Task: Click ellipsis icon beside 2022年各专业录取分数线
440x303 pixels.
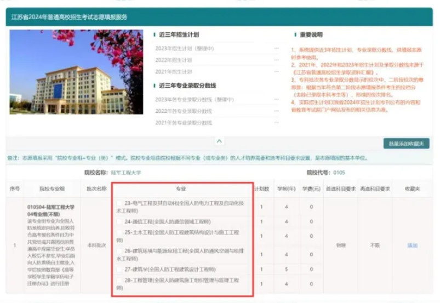Action: point(276,111)
